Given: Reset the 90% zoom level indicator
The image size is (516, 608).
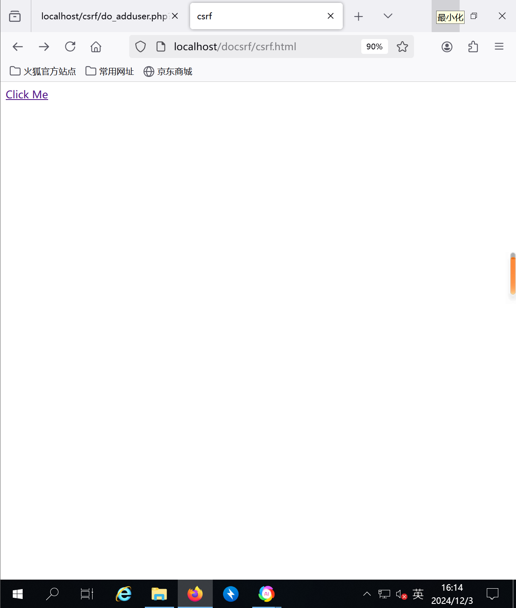Looking at the screenshot, I should point(374,47).
